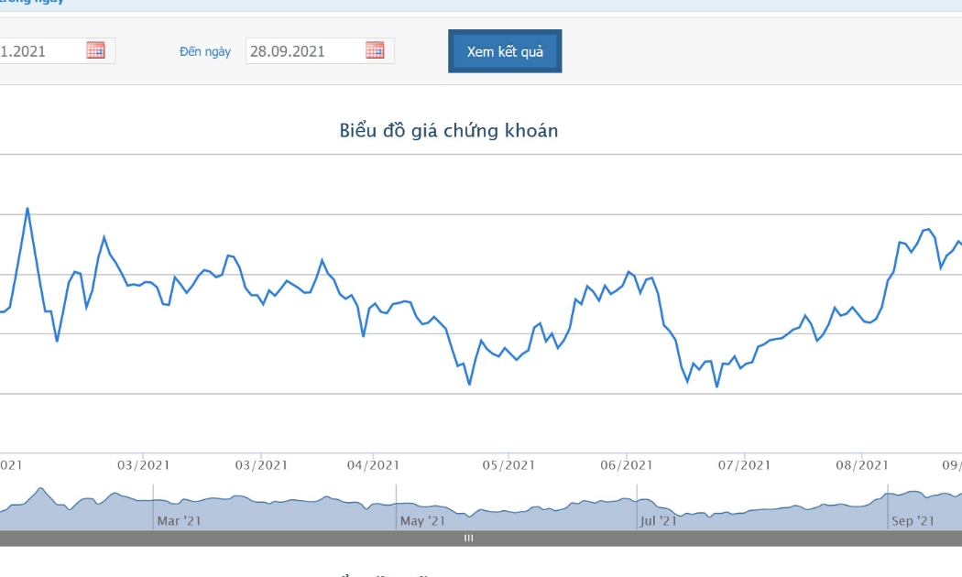Click the 07/2021 x-axis label
Viewport: 962px width, 577px height.
tap(744, 465)
